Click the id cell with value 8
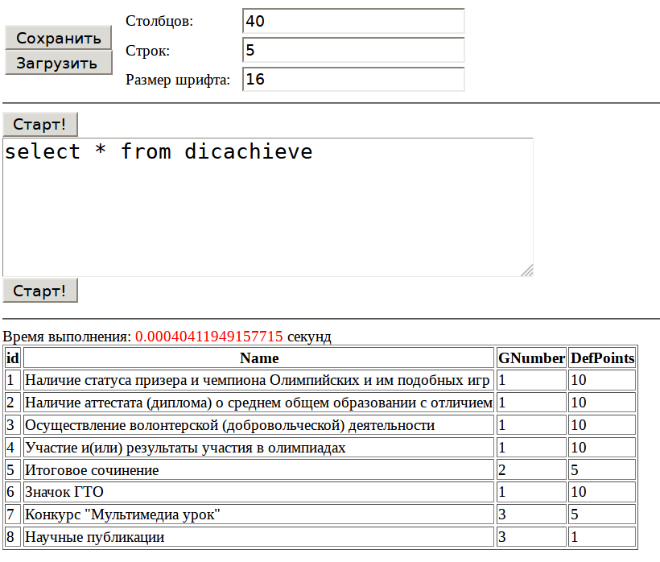 13,537
